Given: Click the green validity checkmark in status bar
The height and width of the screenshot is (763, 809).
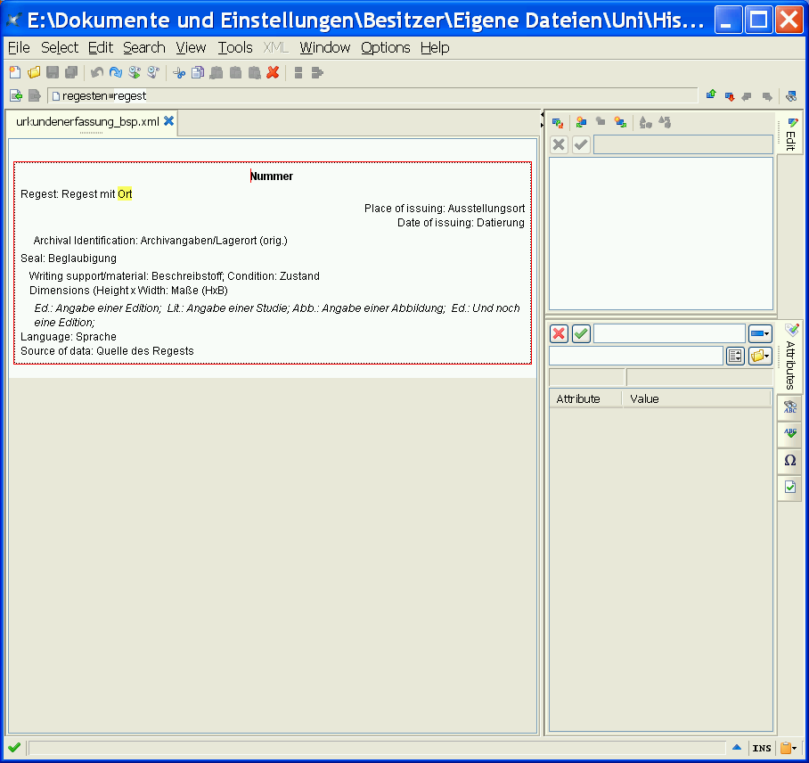Looking at the screenshot, I should point(14,747).
